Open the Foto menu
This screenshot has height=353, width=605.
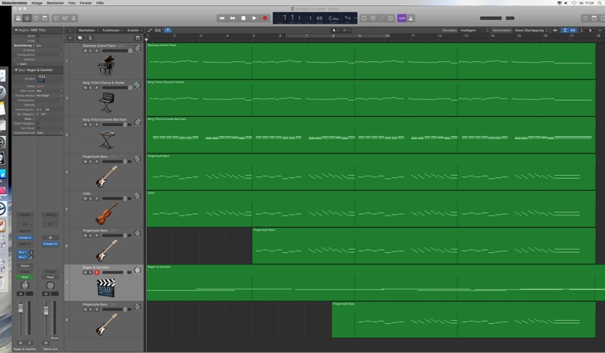tap(72, 3)
